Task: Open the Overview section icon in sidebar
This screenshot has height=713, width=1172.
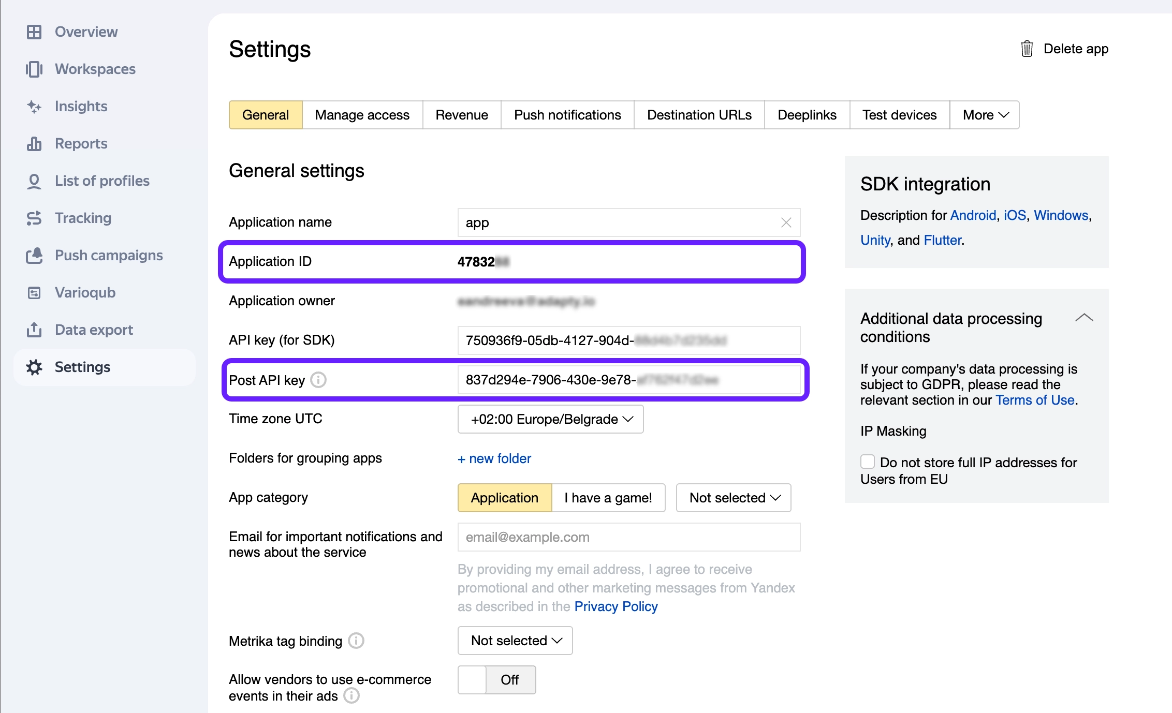Action: 34,32
